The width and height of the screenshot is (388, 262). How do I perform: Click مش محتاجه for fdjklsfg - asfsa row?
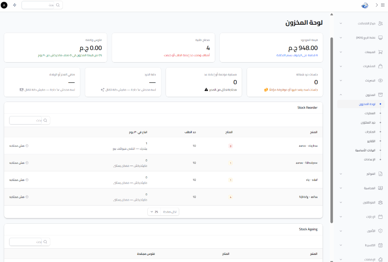[19, 197]
